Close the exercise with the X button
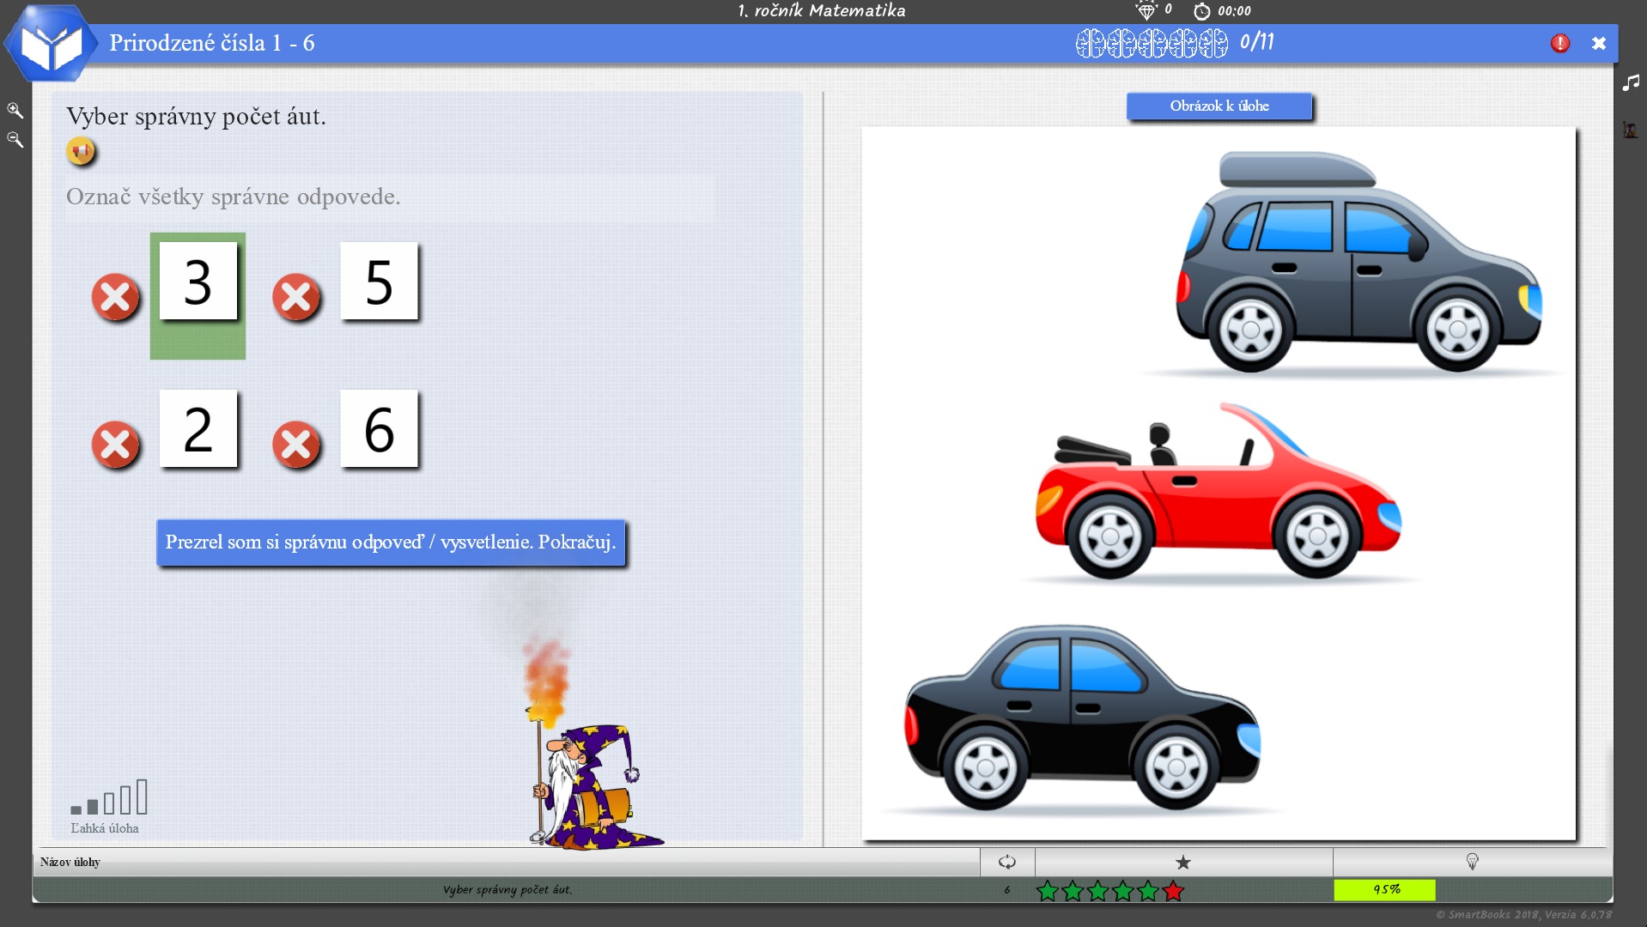The width and height of the screenshot is (1647, 927). coord(1598,44)
